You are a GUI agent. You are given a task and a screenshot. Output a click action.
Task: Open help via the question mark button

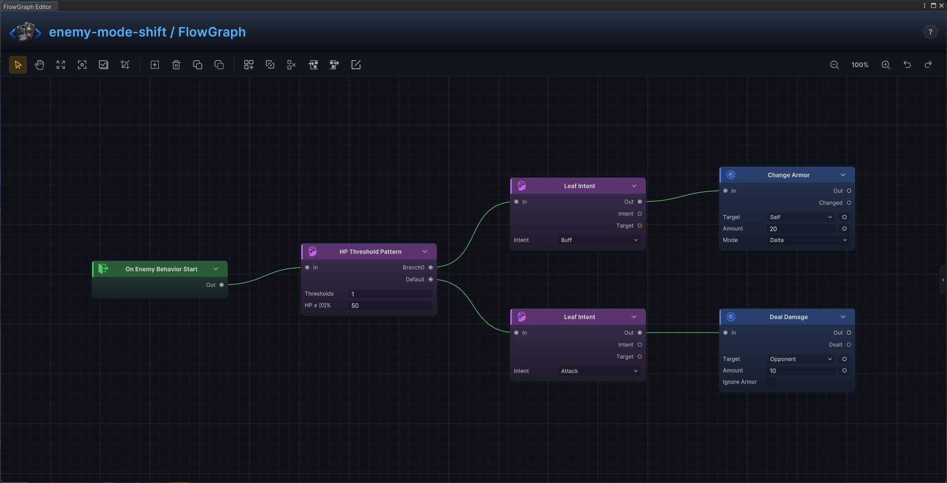point(930,32)
